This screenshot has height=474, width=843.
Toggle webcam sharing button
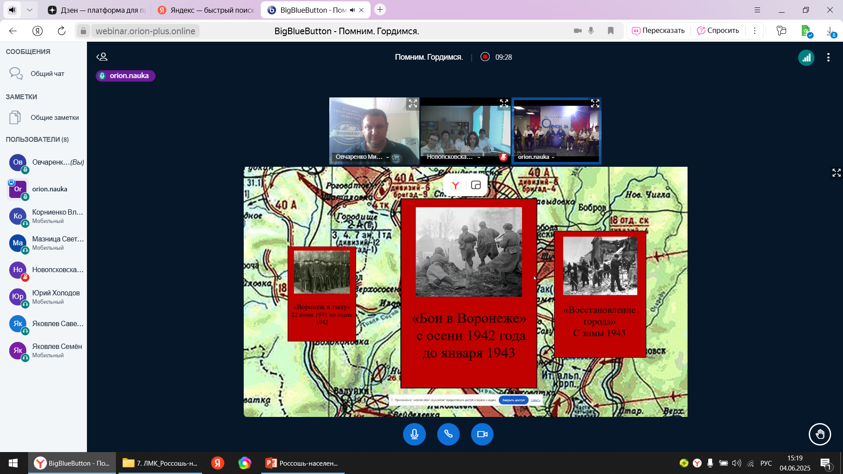pyautogui.click(x=482, y=434)
